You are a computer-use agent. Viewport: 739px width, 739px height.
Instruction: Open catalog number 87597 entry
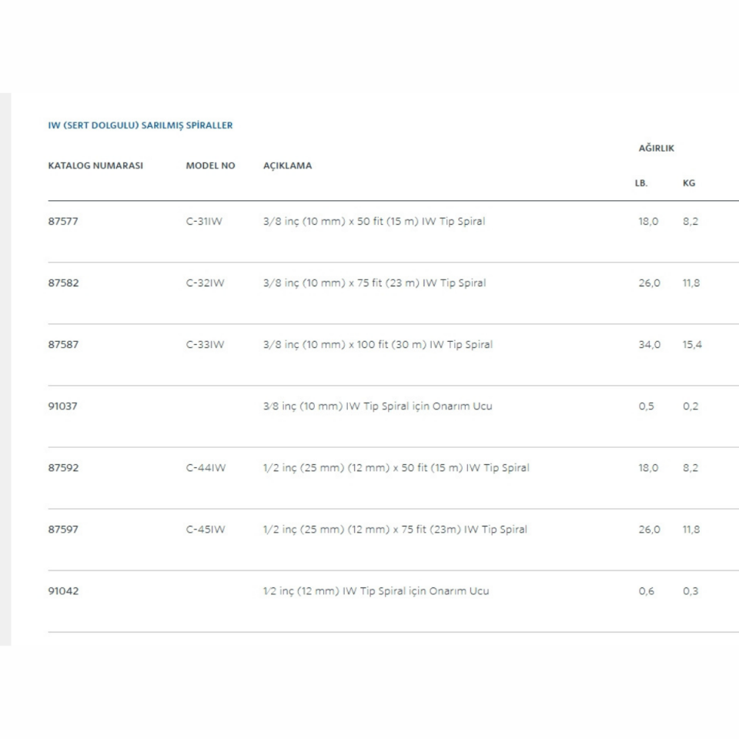tap(63, 530)
